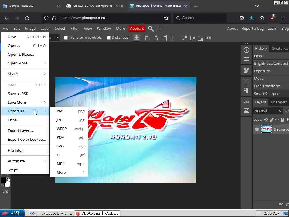Click the download arrow icon in options bar
289x217 pixels.
point(137,38)
